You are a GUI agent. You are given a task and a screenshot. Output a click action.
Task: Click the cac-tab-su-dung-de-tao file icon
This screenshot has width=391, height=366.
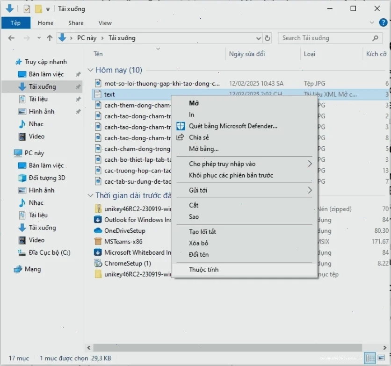(98, 181)
